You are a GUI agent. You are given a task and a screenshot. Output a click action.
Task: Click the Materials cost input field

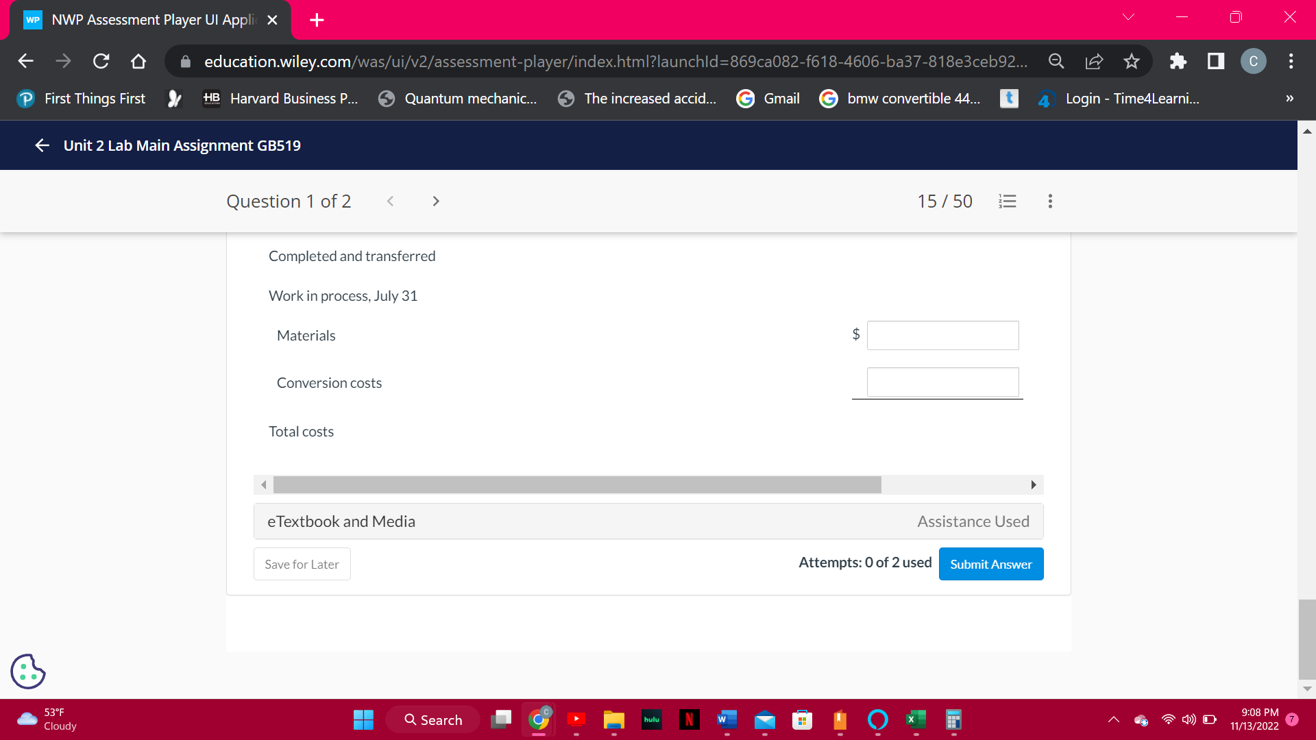pos(942,335)
